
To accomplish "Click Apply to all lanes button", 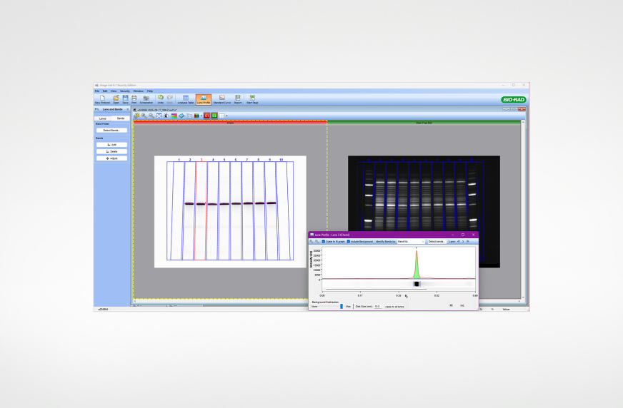I will coord(394,307).
